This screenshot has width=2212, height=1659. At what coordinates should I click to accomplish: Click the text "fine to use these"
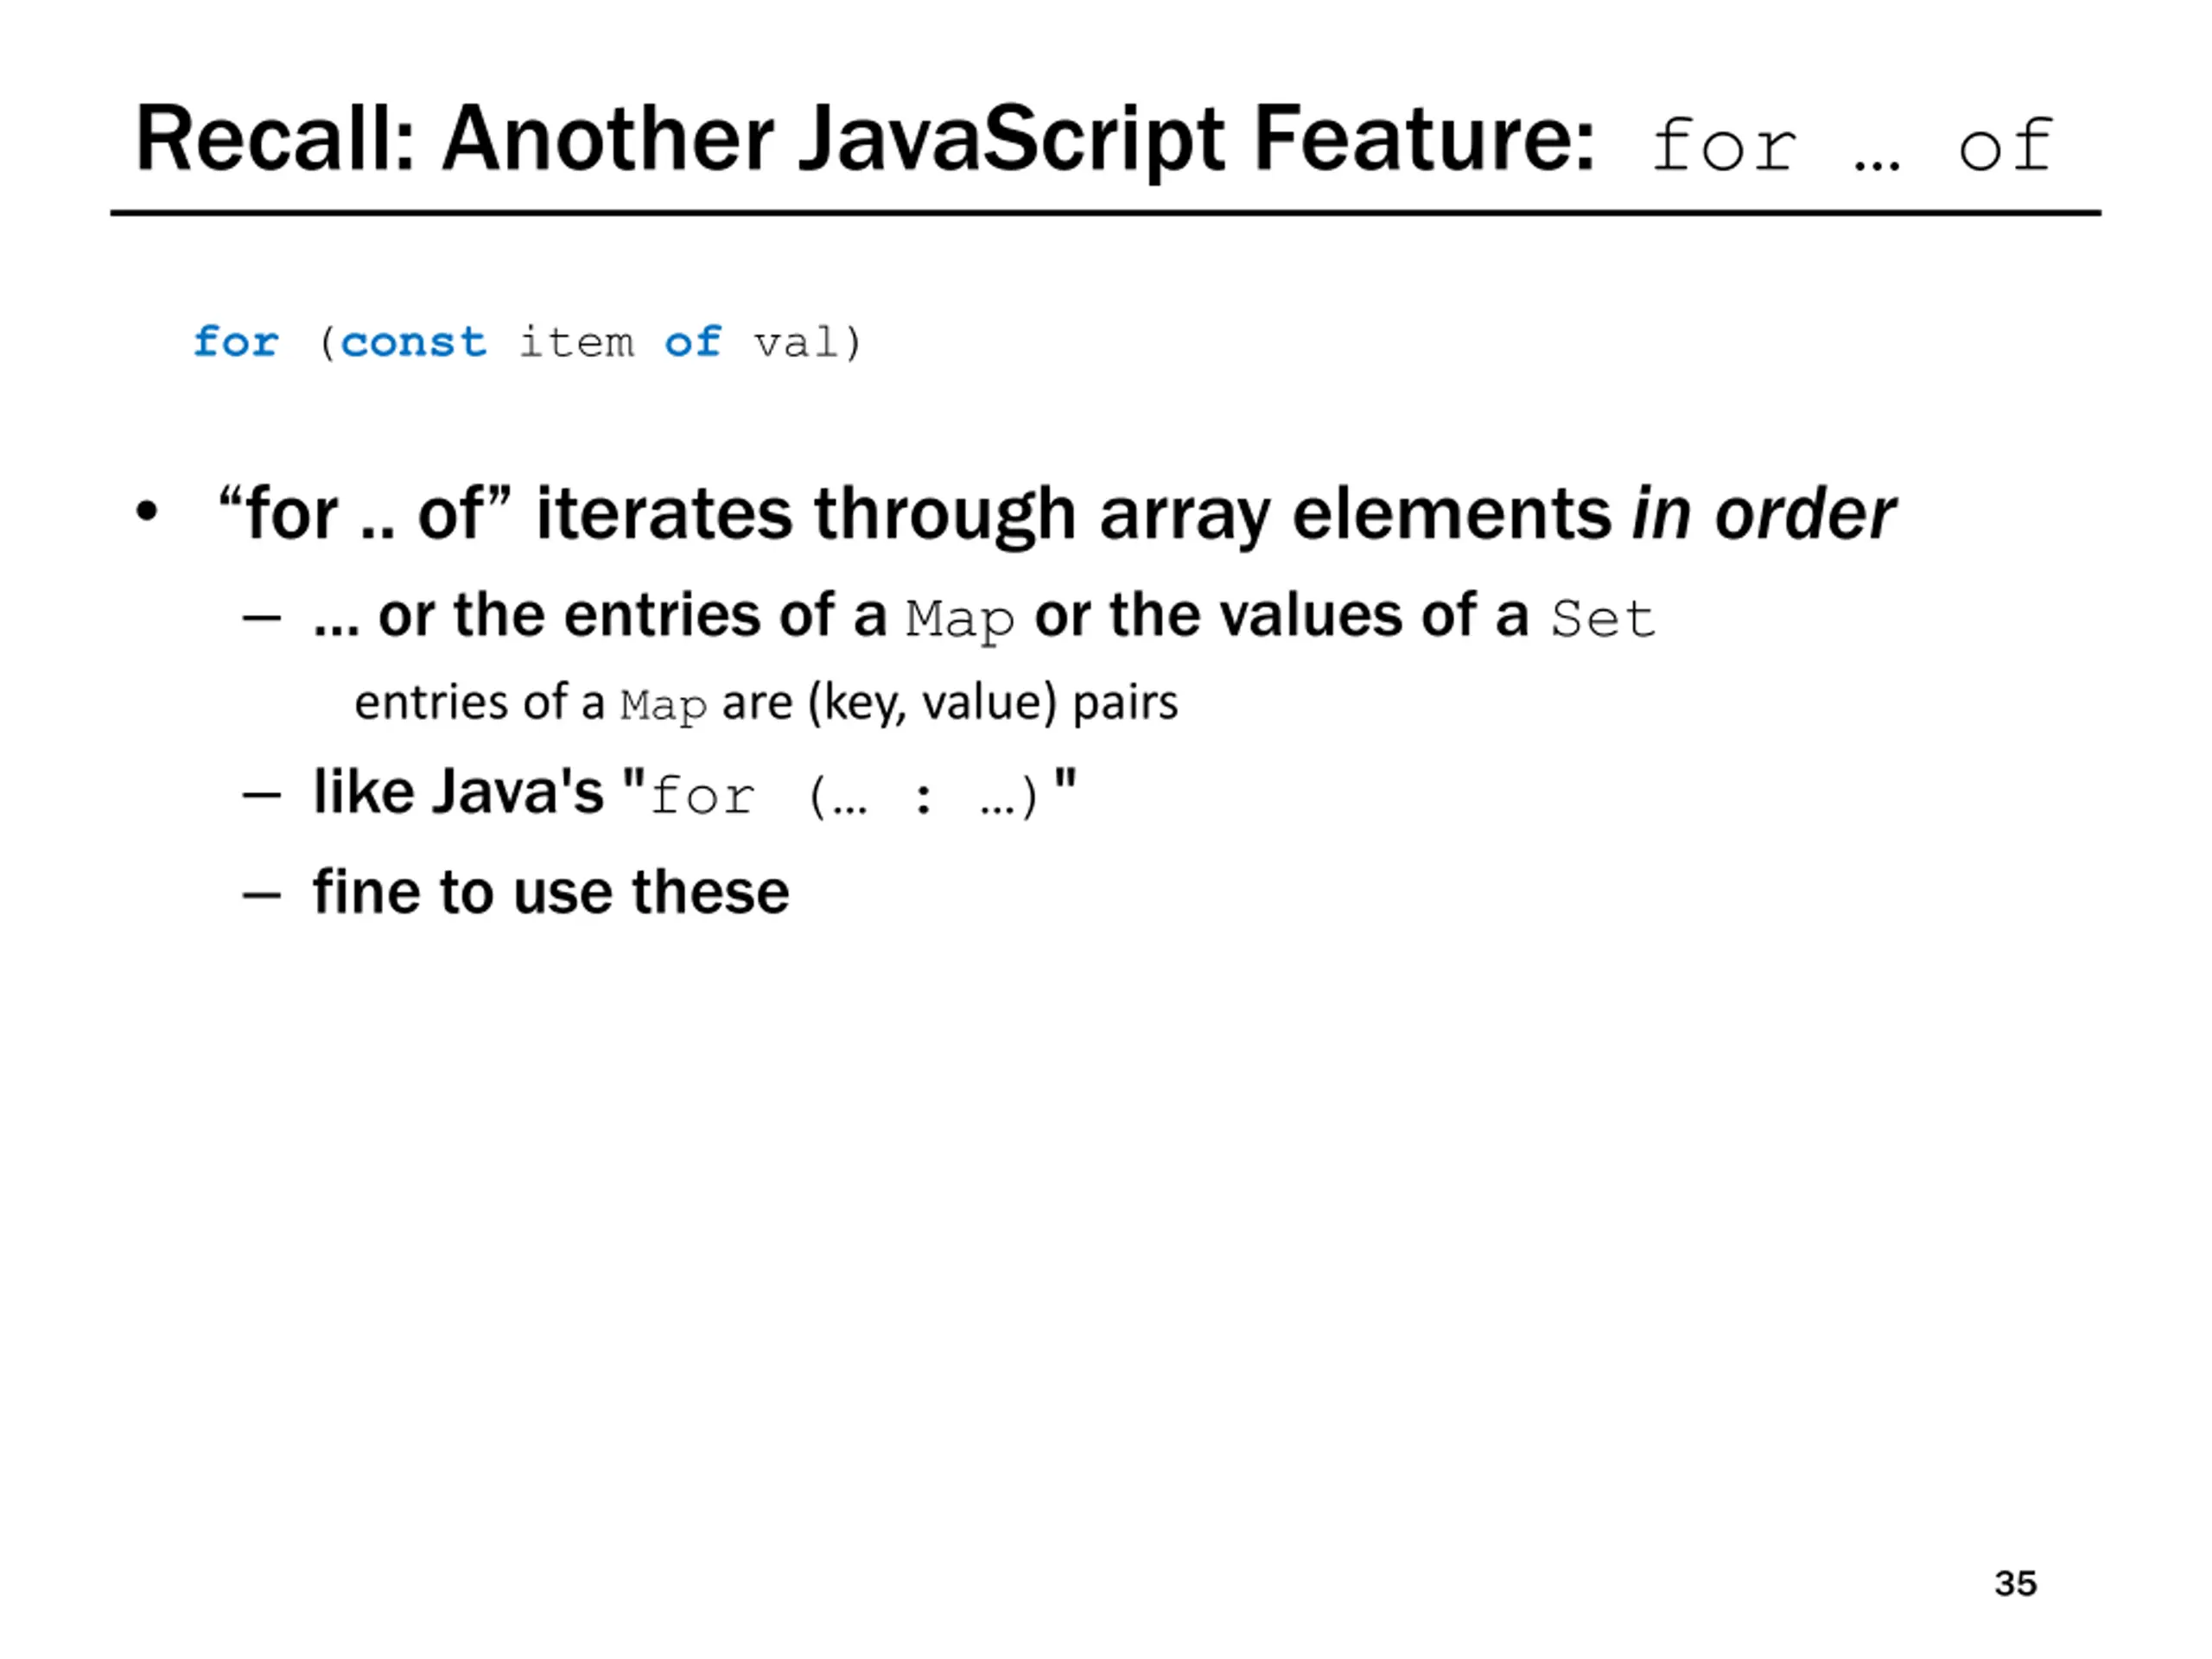(x=551, y=892)
